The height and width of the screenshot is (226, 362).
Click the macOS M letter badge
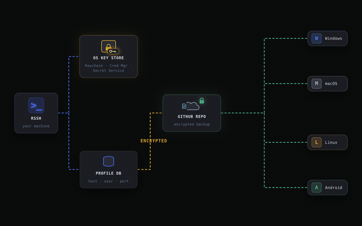(x=316, y=84)
